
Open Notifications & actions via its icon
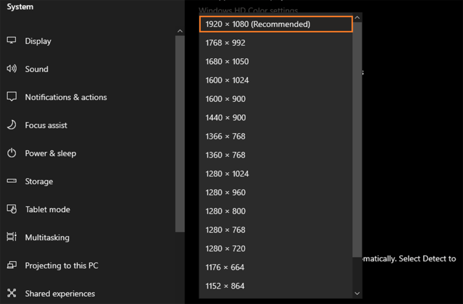11,97
